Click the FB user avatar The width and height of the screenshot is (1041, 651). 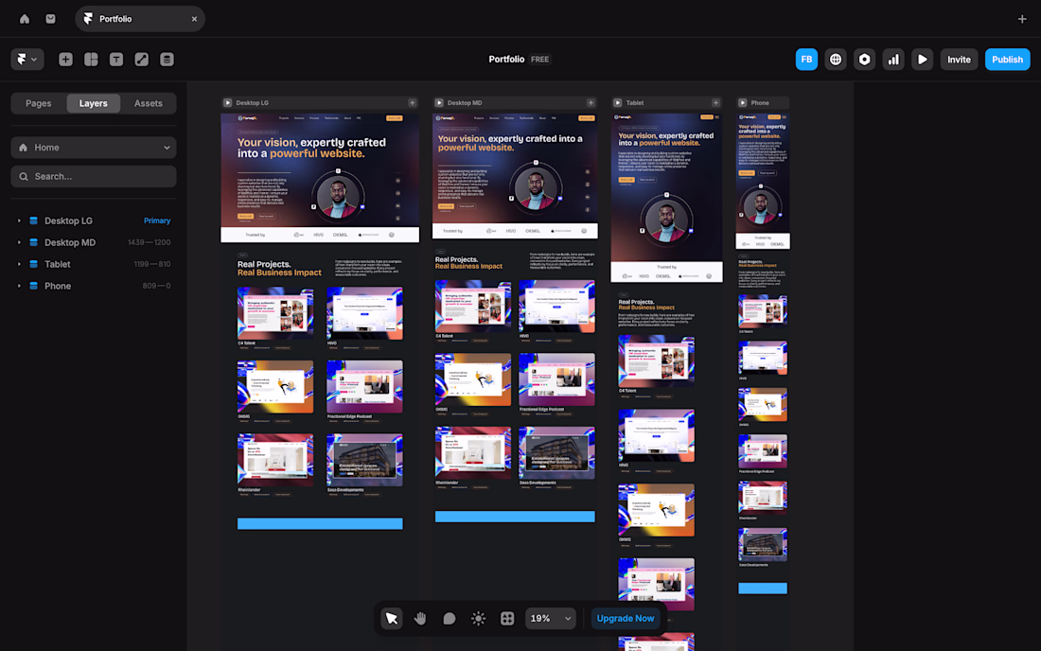click(806, 59)
